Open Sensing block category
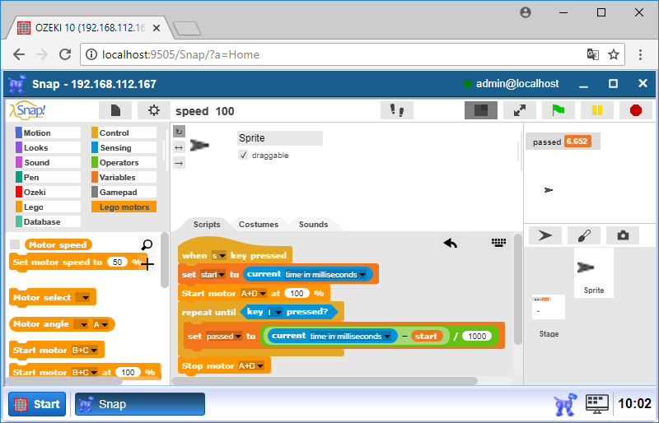 (124, 147)
